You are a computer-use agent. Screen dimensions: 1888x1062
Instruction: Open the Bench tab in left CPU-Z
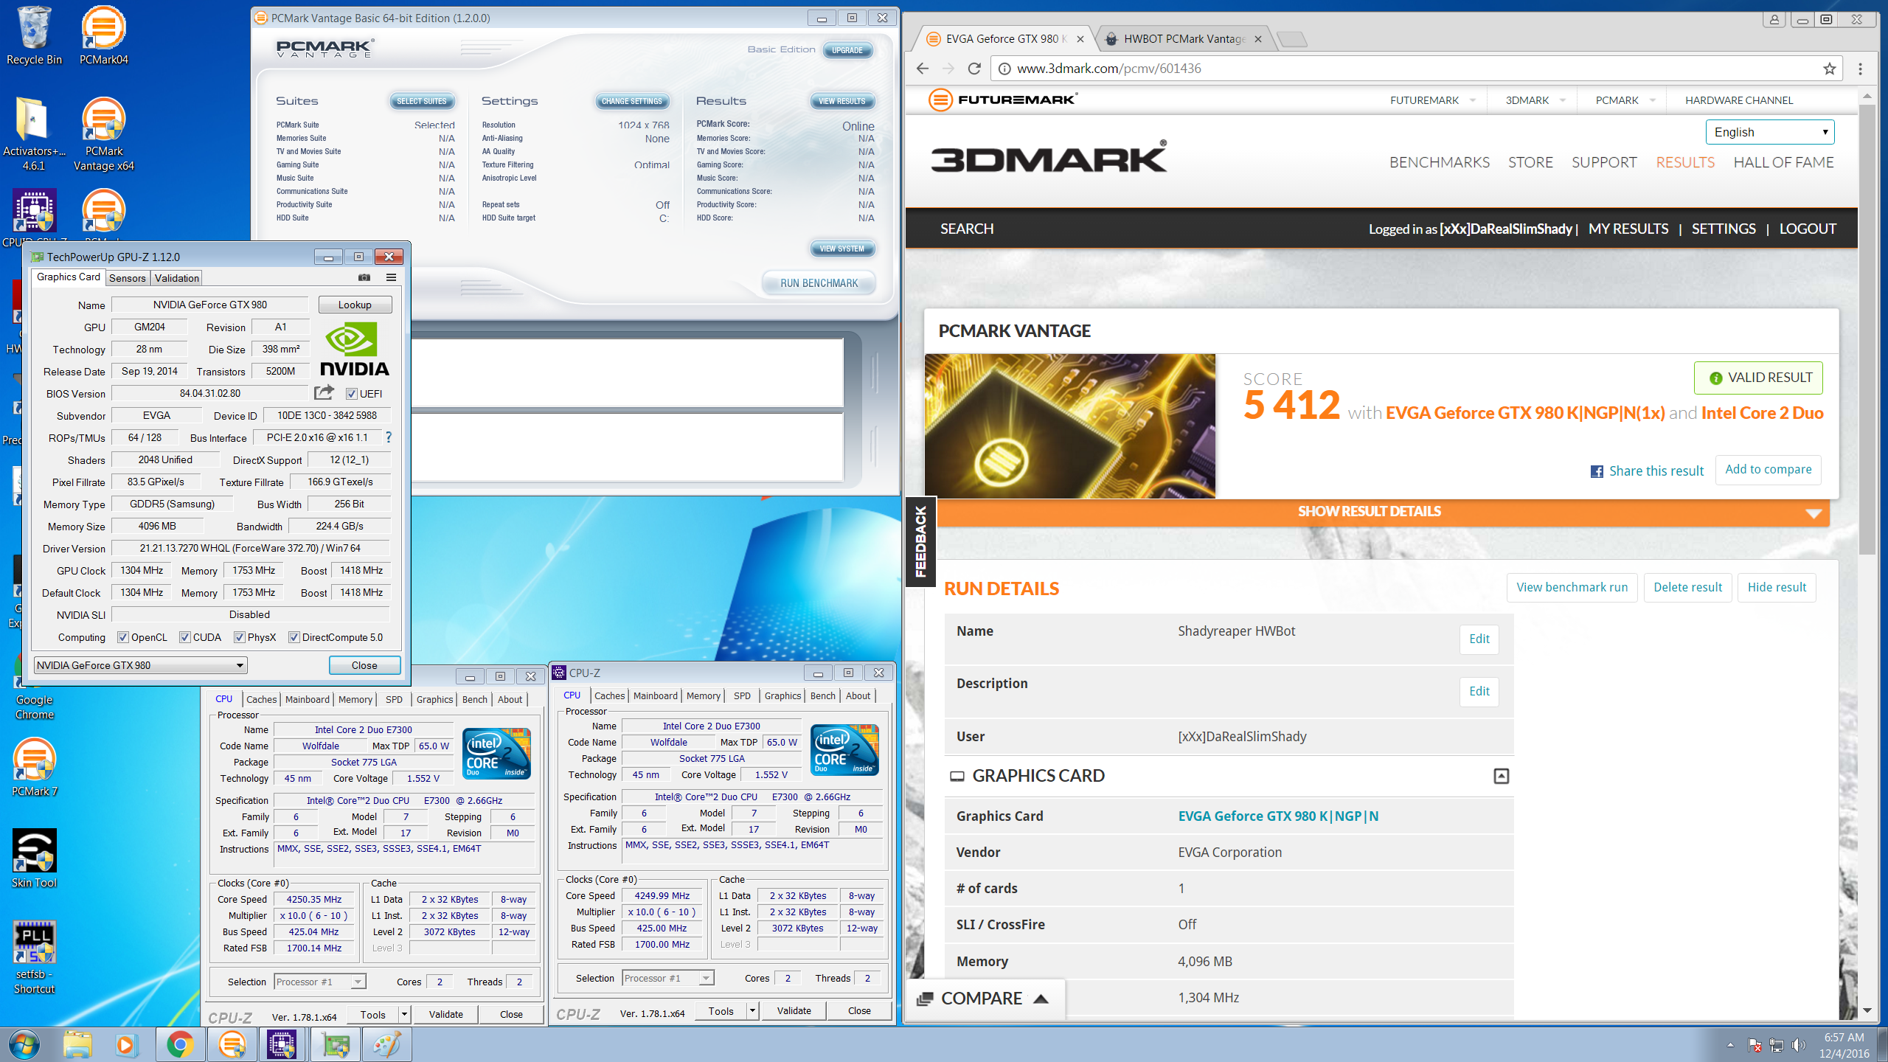point(474,699)
